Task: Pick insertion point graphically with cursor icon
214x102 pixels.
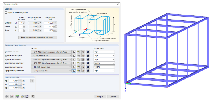Action: click(x=32, y=81)
